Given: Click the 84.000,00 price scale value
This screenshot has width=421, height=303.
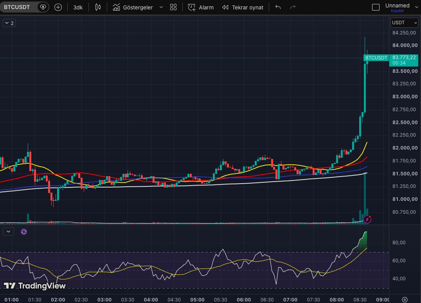Looking at the screenshot, I should (x=405, y=45).
